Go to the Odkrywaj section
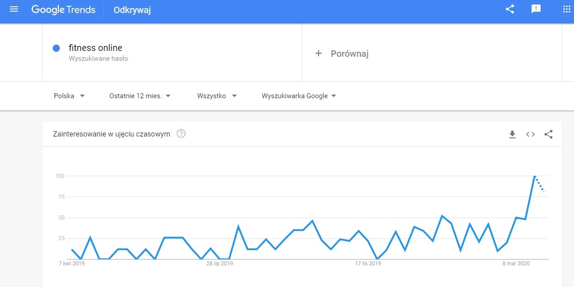This screenshot has width=574, height=287. (132, 9)
